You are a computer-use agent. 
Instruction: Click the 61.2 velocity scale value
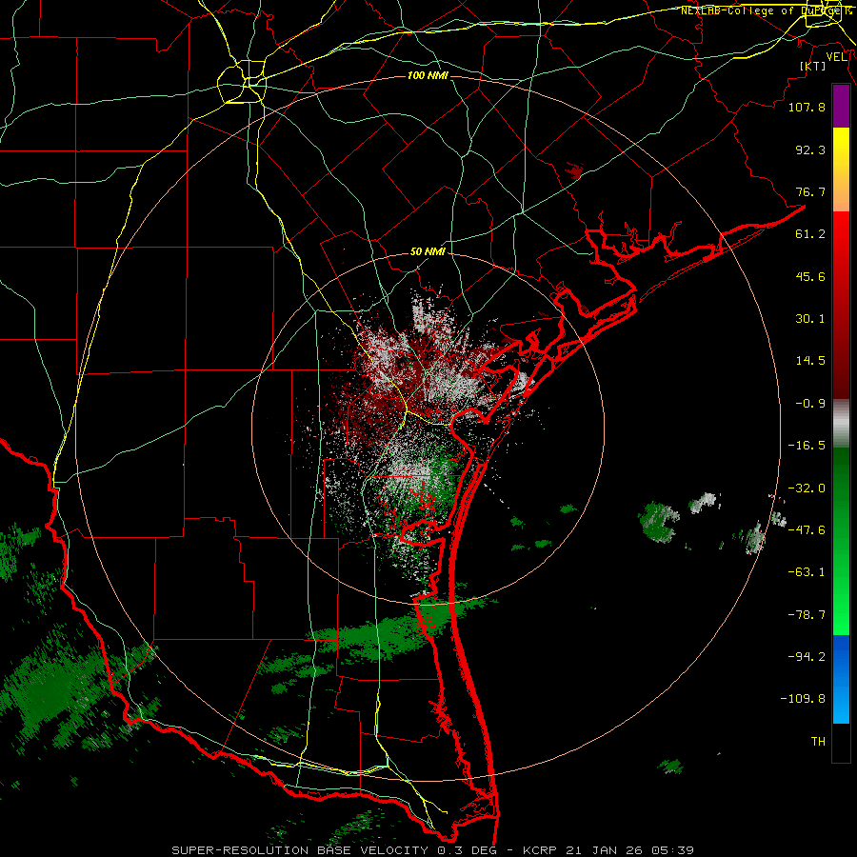click(810, 234)
